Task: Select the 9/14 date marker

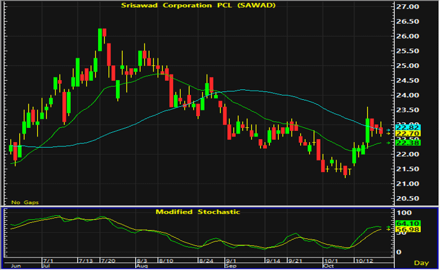Action: (x=273, y=261)
